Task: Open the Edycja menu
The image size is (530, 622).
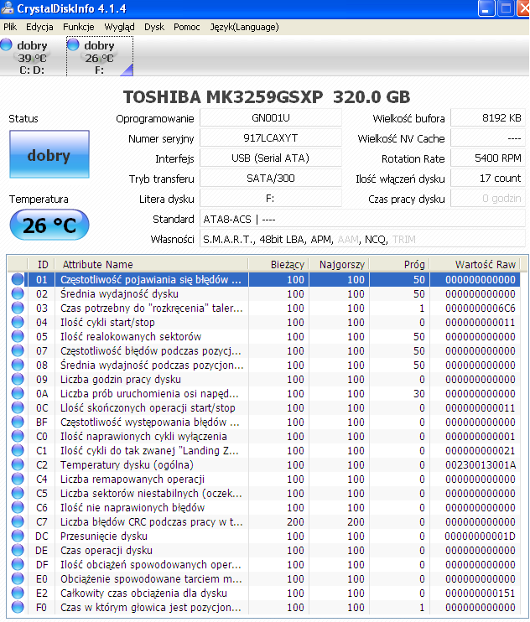Action: click(x=39, y=27)
